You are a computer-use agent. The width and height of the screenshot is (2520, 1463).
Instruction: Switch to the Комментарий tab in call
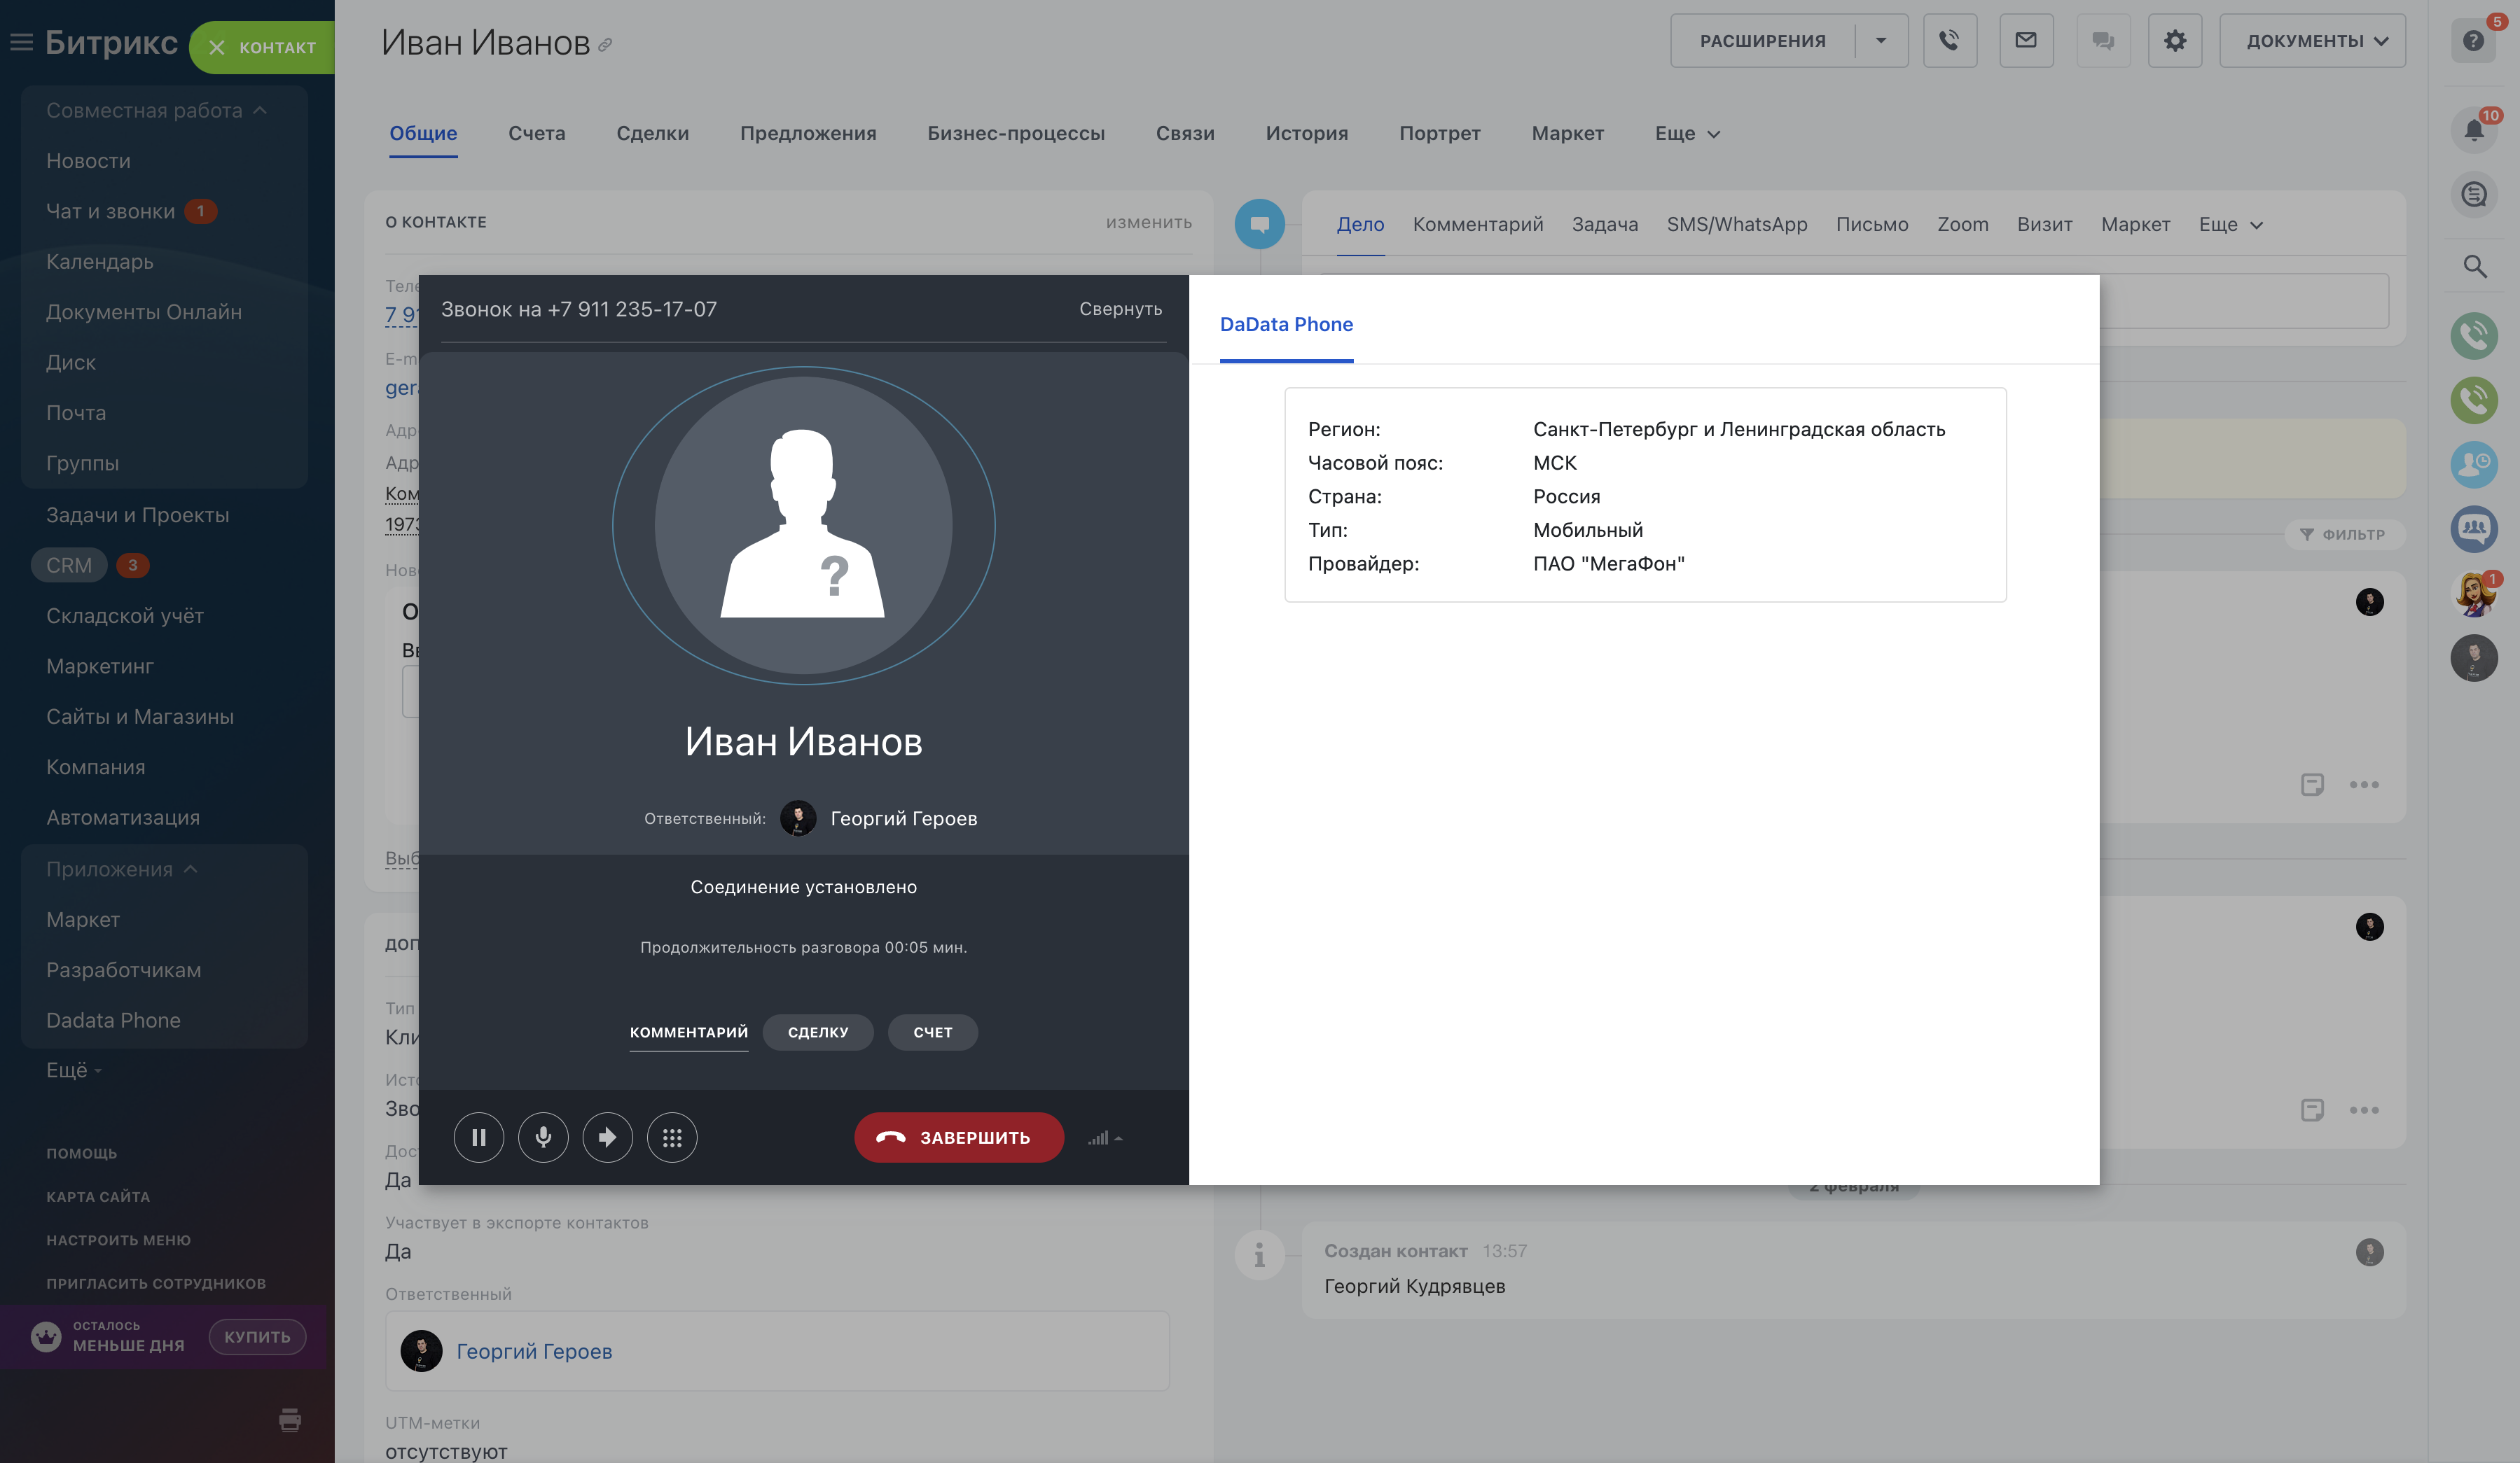click(688, 1032)
